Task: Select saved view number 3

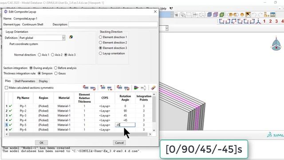Action: click(x=276, y=21)
